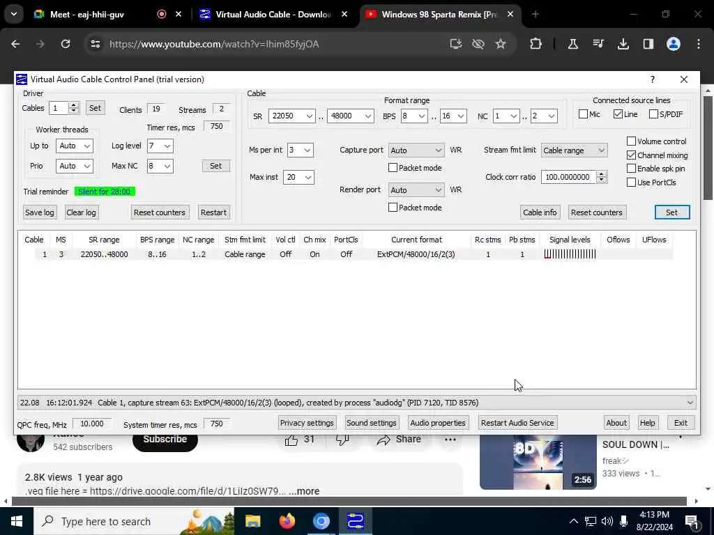This screenshot has height=535, width=714.
Task: Open Chrome three-dot menu
Action: [x=699, y=44]
